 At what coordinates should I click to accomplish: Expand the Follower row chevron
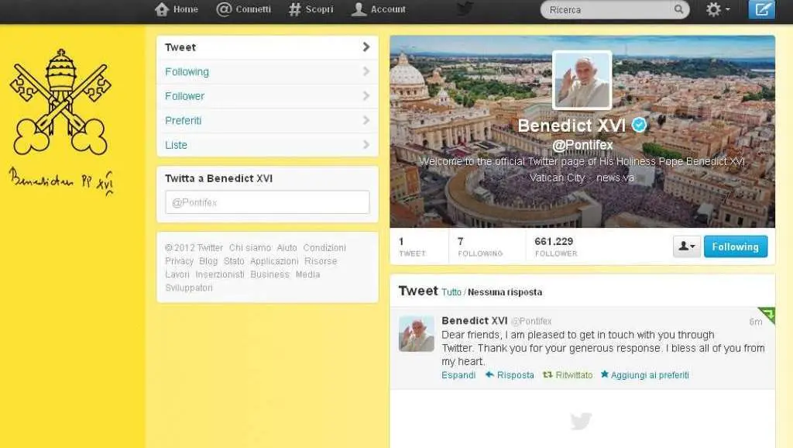point(366,95)
